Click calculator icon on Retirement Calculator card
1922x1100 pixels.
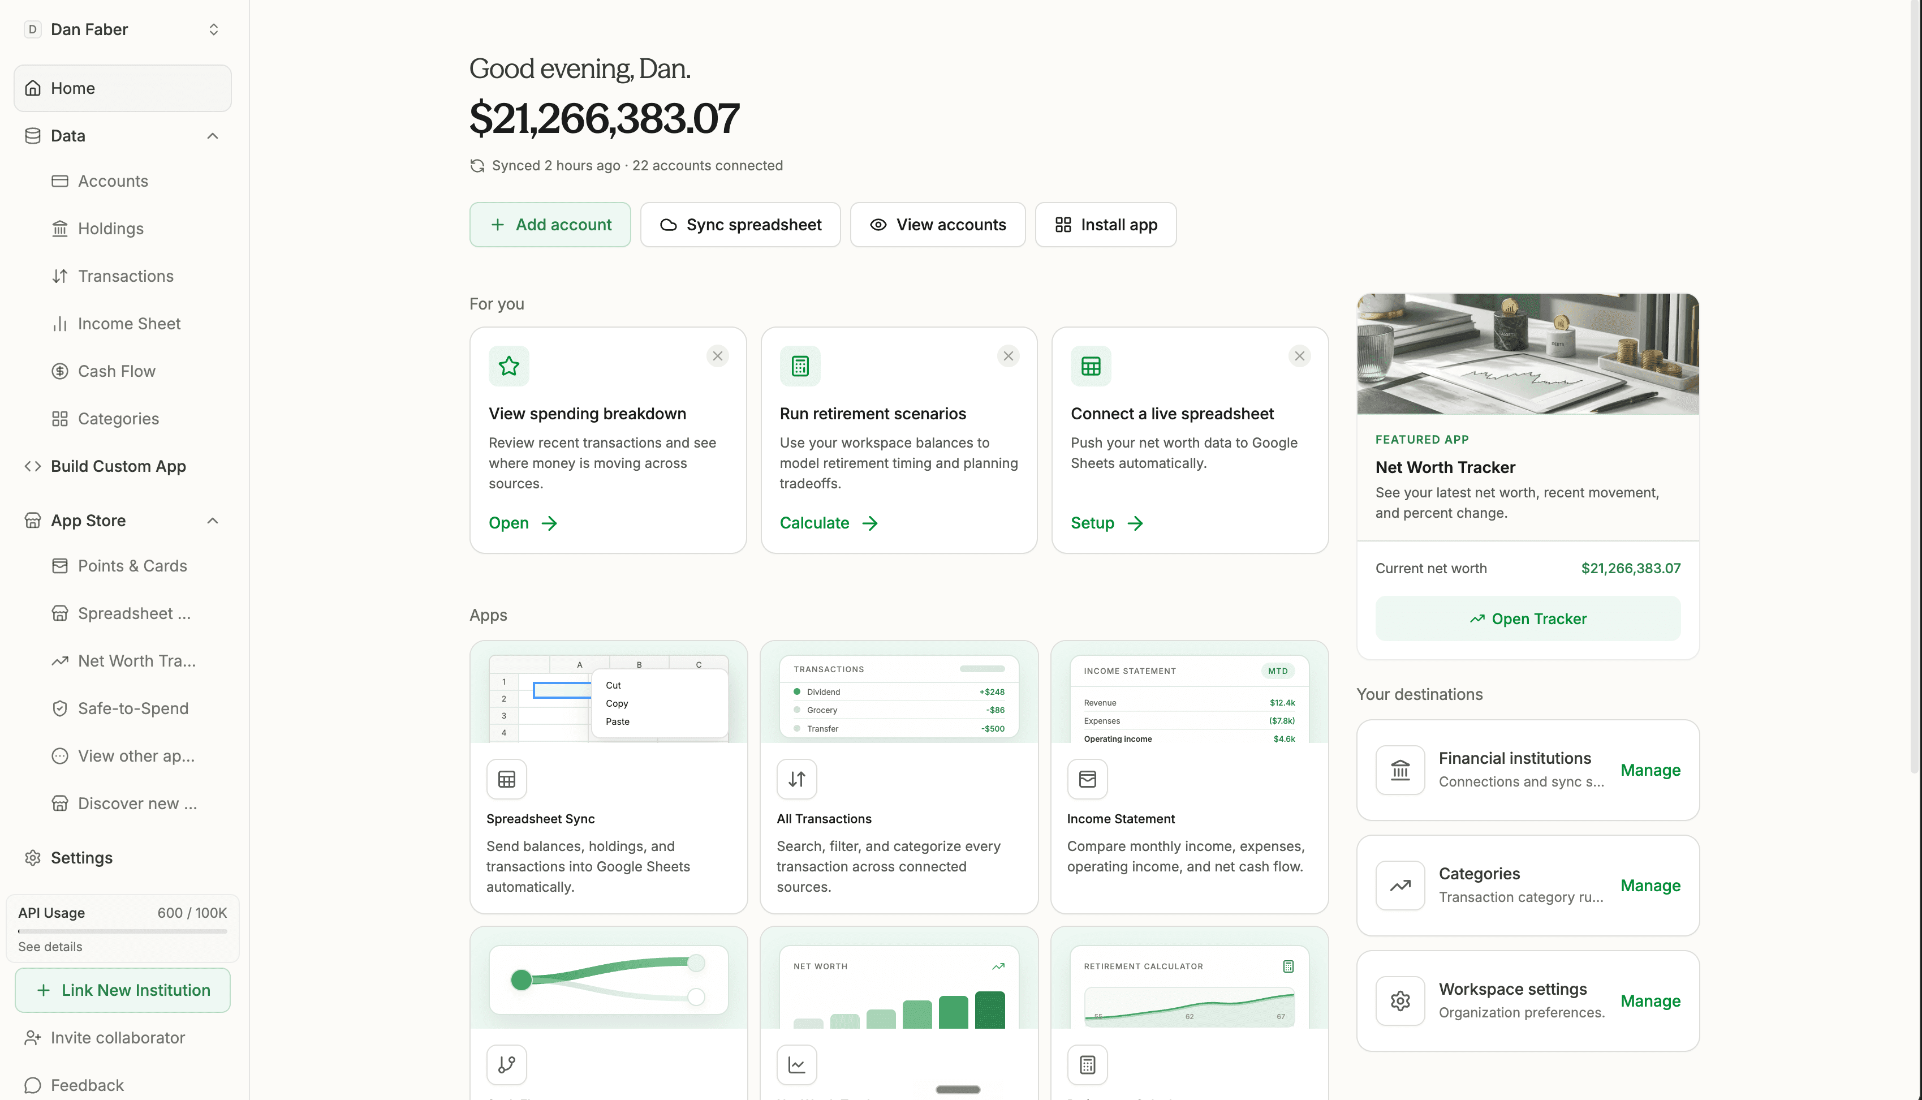[1088, 1065]
